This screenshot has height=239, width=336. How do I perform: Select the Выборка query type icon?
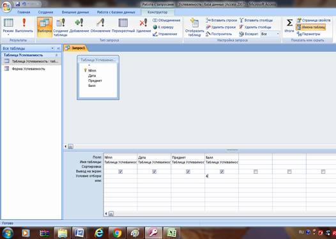pyautogui.click(x=45, y=23)
